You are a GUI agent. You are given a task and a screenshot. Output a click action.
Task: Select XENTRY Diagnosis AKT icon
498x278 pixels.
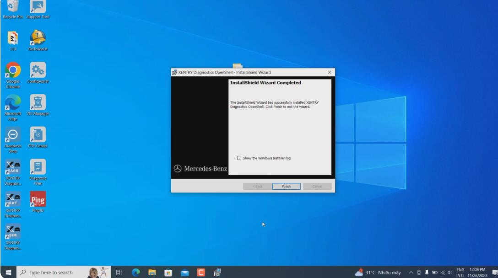click(x=13, y=205)
